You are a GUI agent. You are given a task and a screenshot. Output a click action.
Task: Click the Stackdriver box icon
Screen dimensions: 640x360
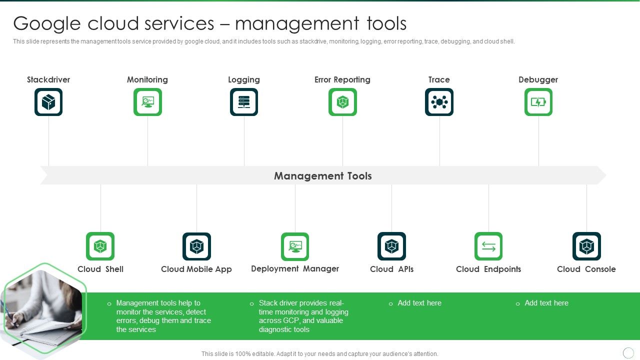pos(48,102)
